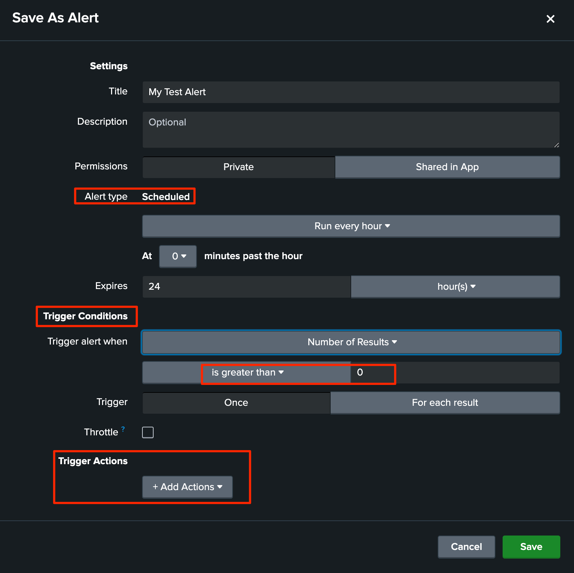Expand the Add Actions menu
This screenshot has width=574, height=573.
[x=187, y=487]
